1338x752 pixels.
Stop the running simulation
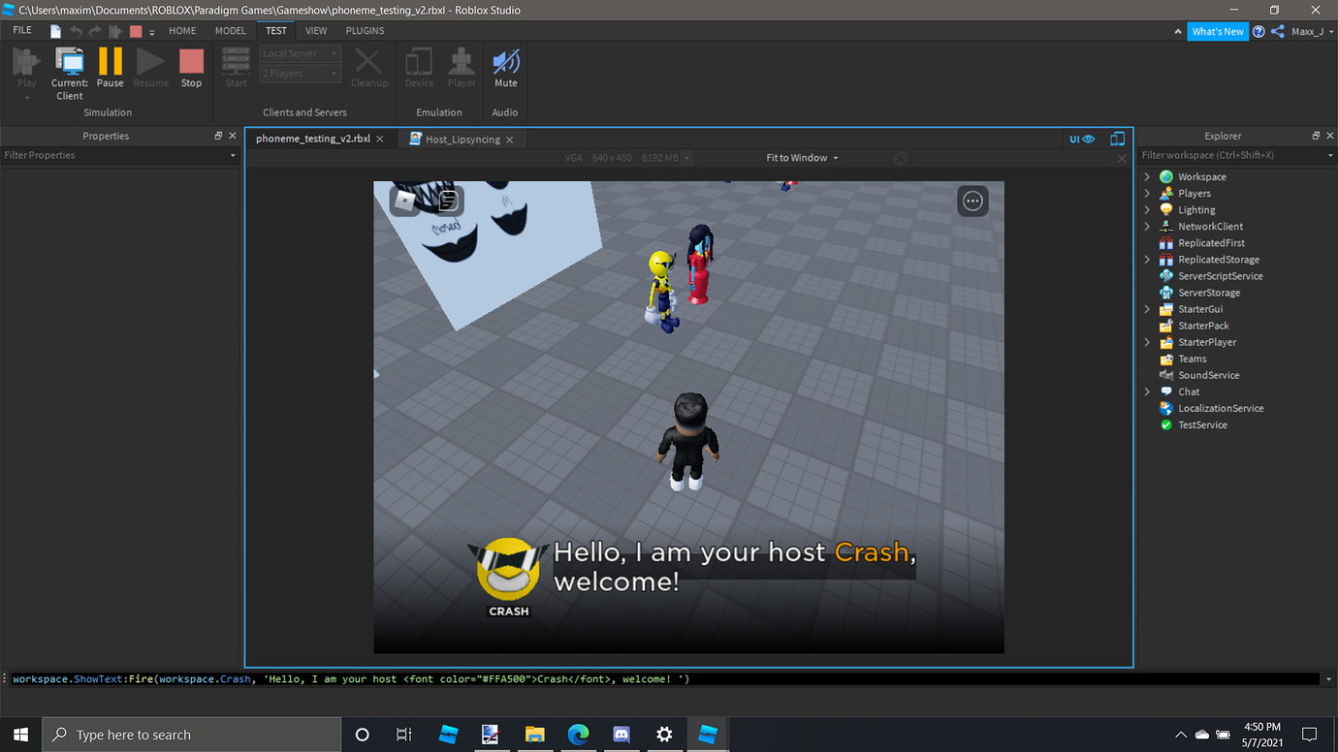[x=191, y=68]
